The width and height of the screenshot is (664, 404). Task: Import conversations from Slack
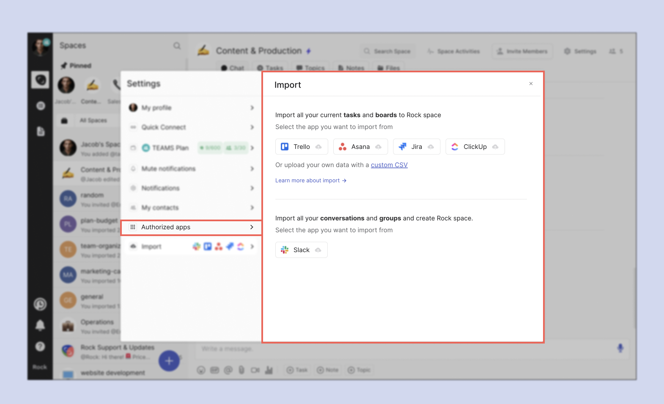(301, 250)
